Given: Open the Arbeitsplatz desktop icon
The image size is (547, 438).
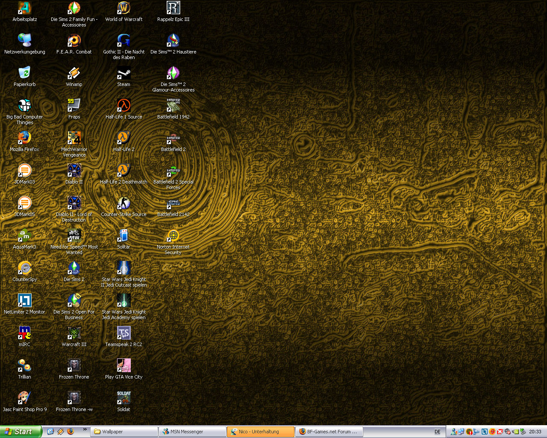Looking at the screenshot, I should pos(25,12).
